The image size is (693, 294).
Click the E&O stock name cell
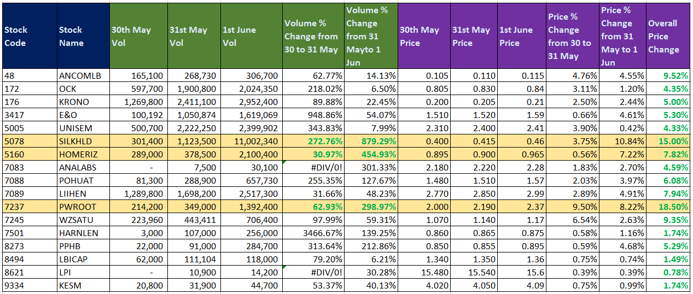(83, 115)
